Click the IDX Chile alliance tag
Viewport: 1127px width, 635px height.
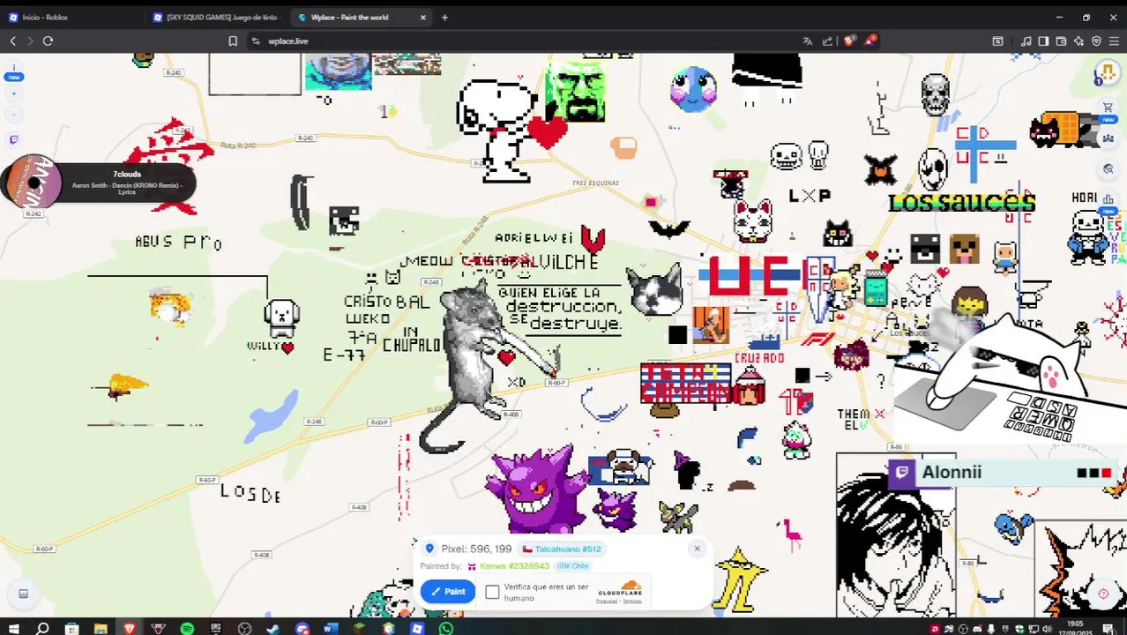[x=572, y=566]
